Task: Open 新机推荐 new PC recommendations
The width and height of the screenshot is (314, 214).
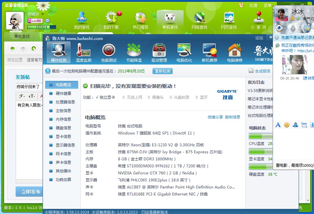Action: click(x=210, y=52)
